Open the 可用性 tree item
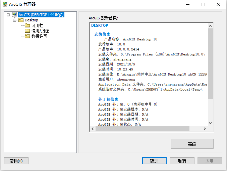Viewport: 227px width, 171px height. [x=37, y=25]
